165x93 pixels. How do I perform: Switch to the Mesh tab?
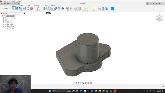(x=29, y=6)
